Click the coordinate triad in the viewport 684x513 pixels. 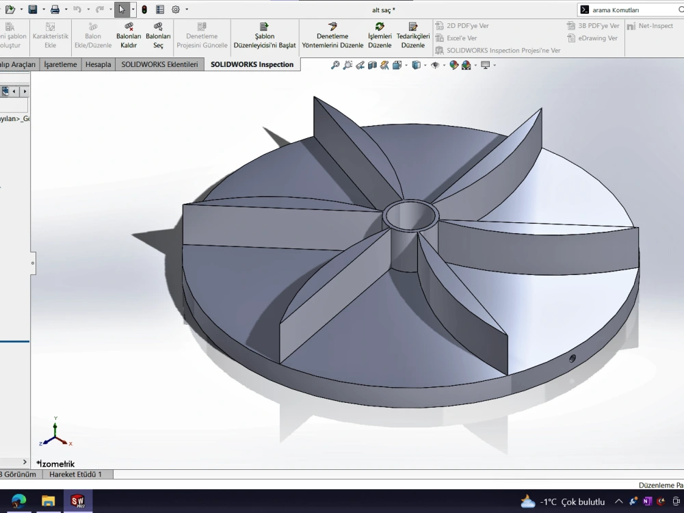click(x=55, y=432)
